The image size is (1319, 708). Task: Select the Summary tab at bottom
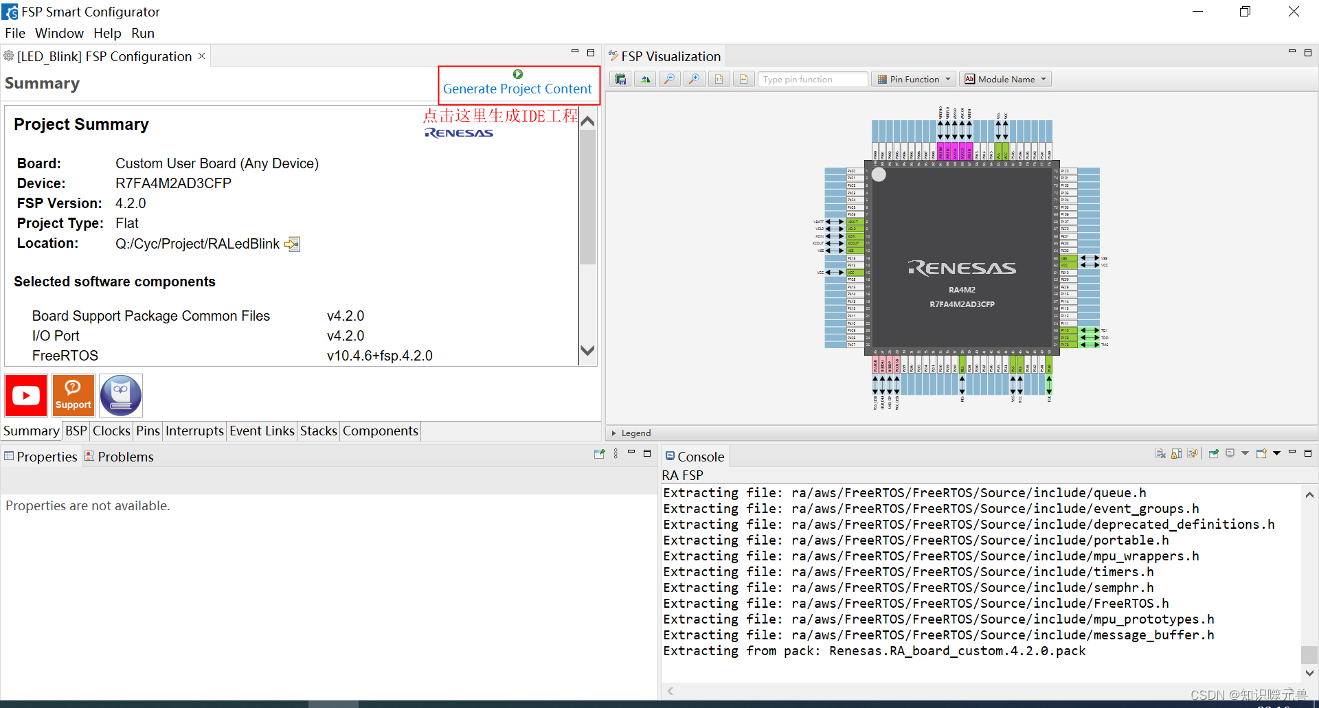[31, 431]
